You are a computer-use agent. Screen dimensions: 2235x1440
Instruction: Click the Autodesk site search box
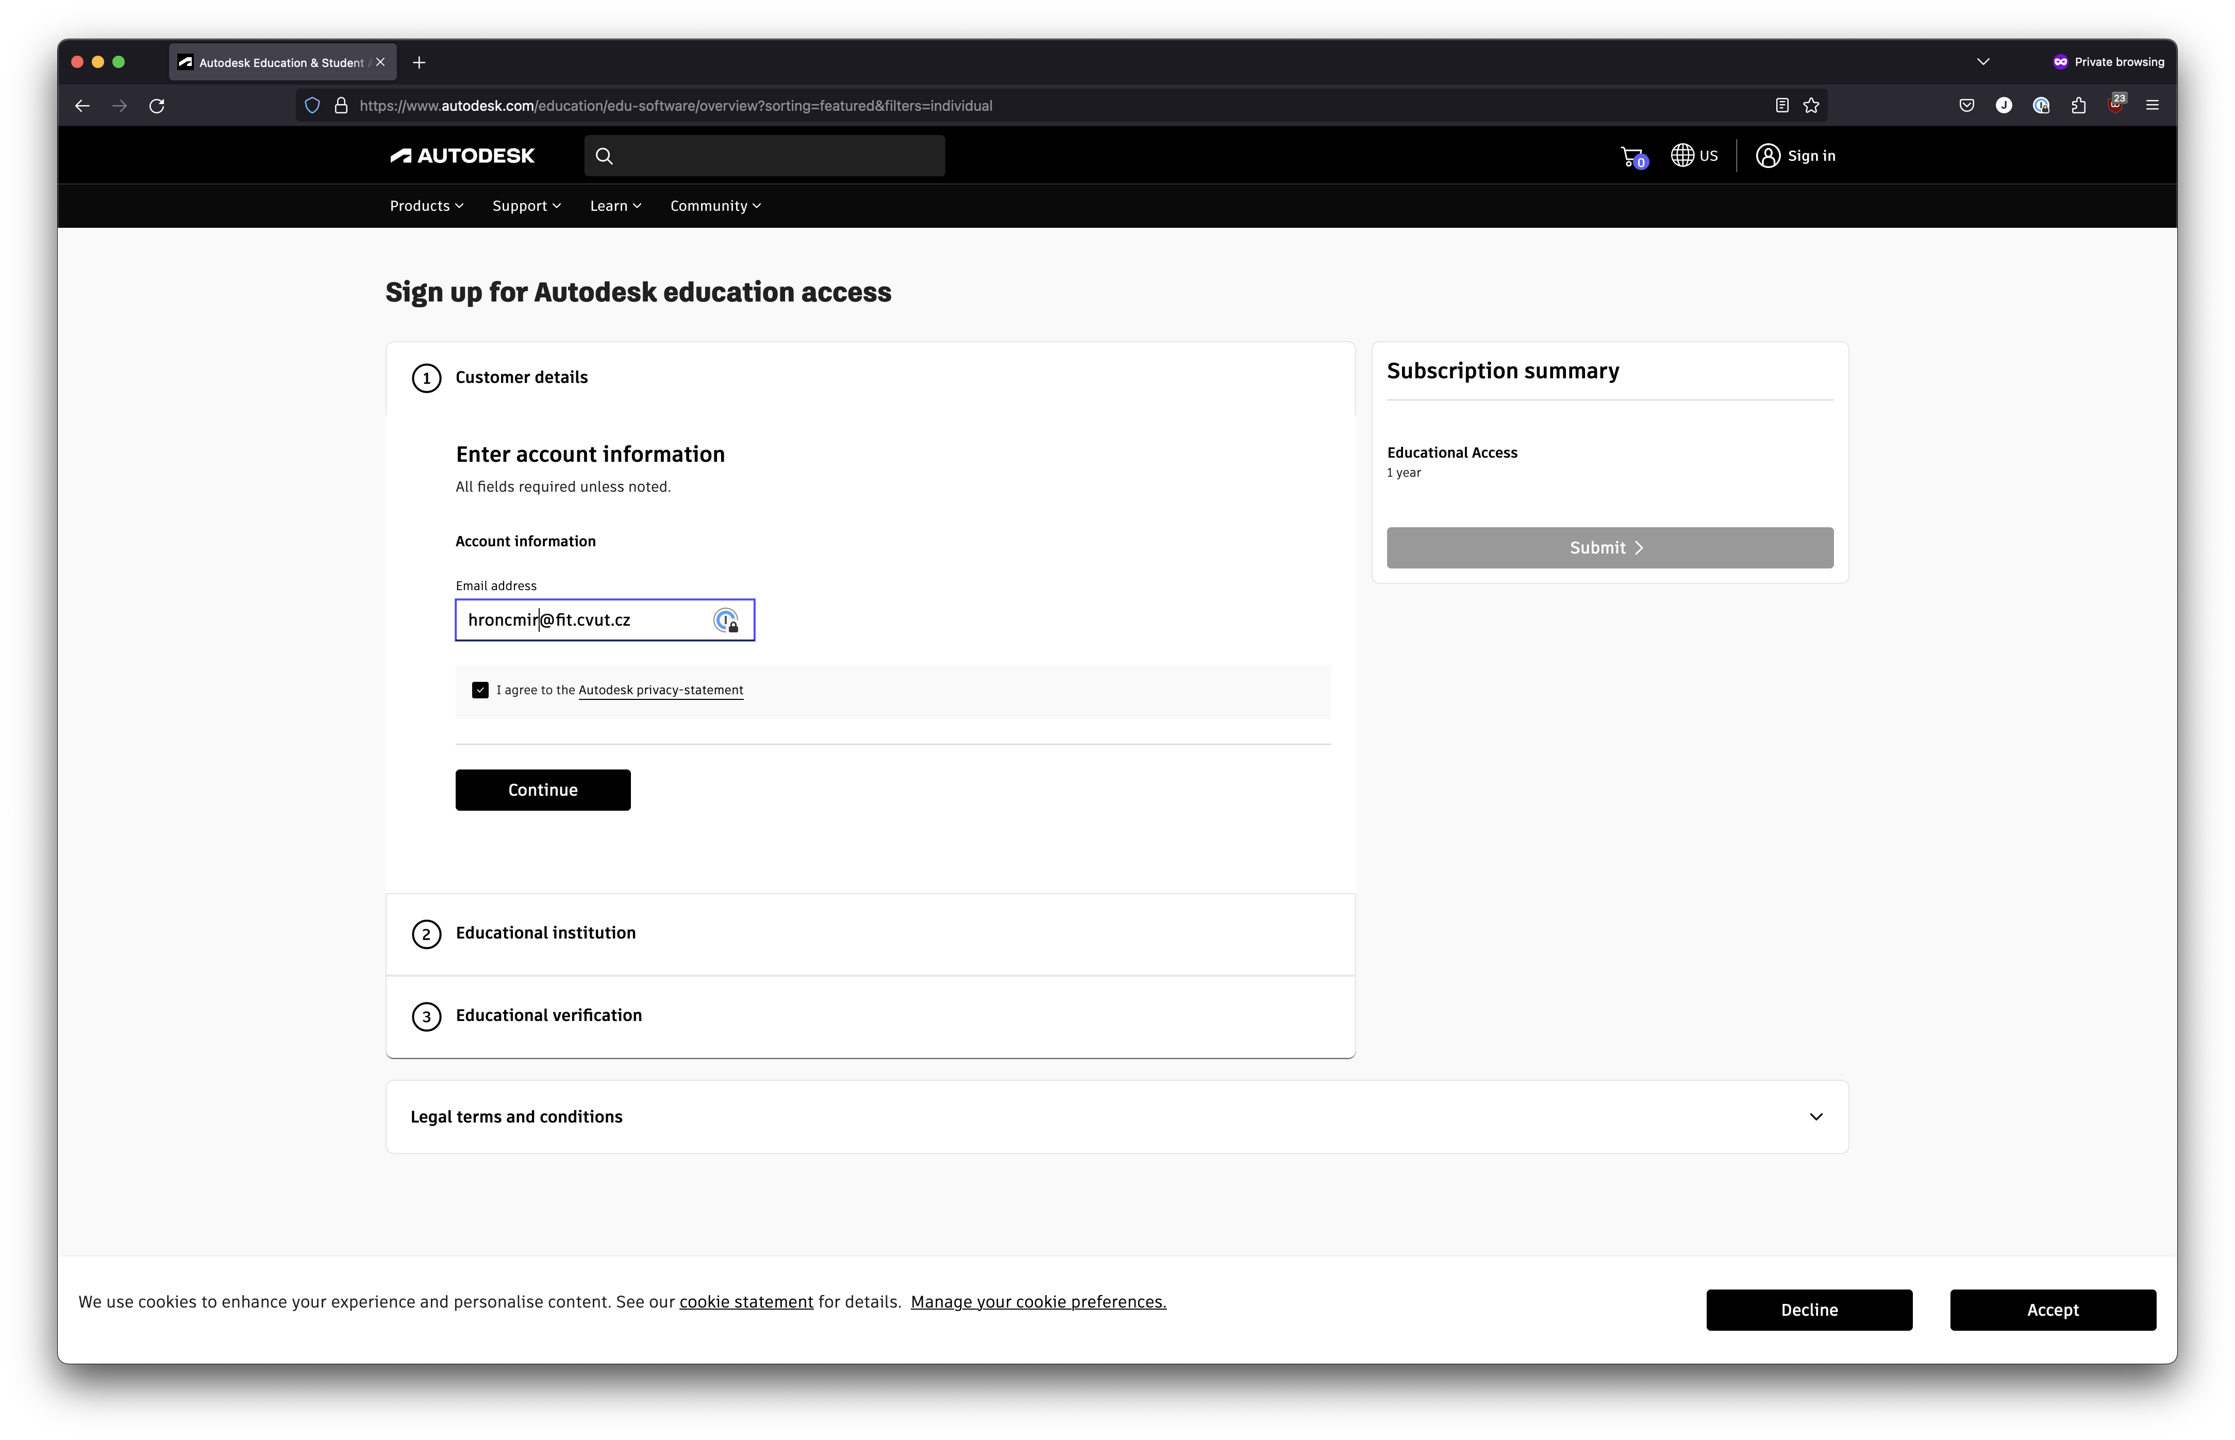[764, 156]
